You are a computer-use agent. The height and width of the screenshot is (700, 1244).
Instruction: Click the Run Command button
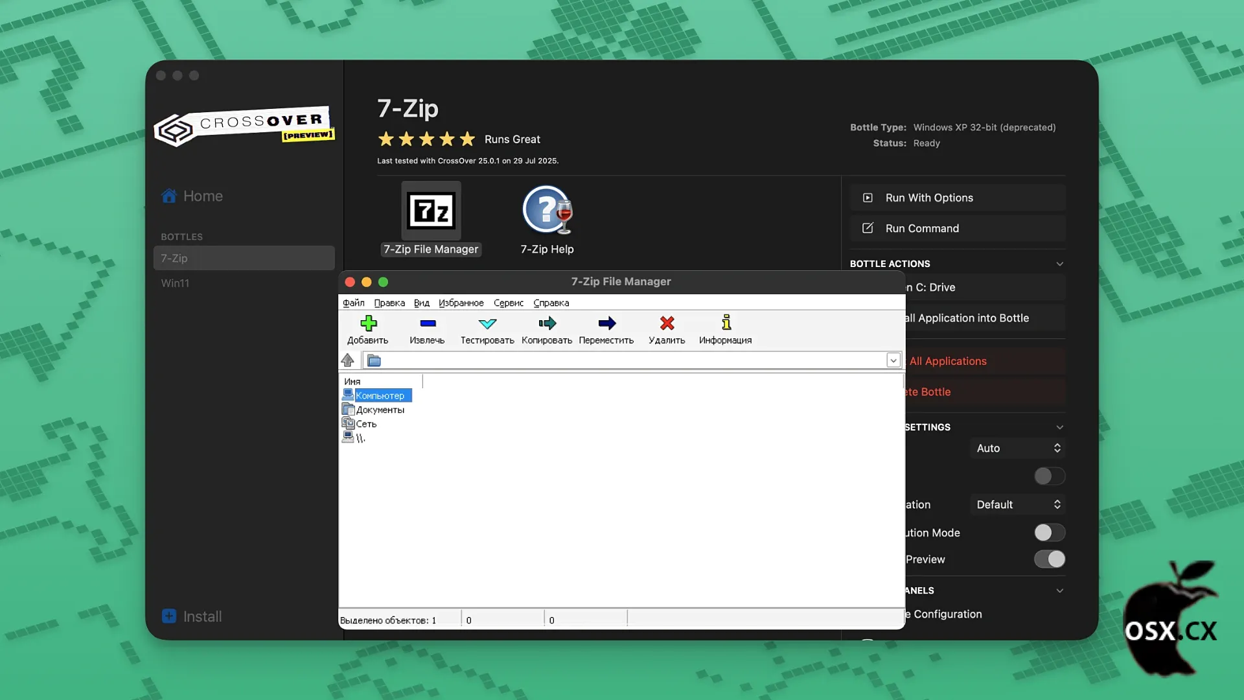click(958, 228)
